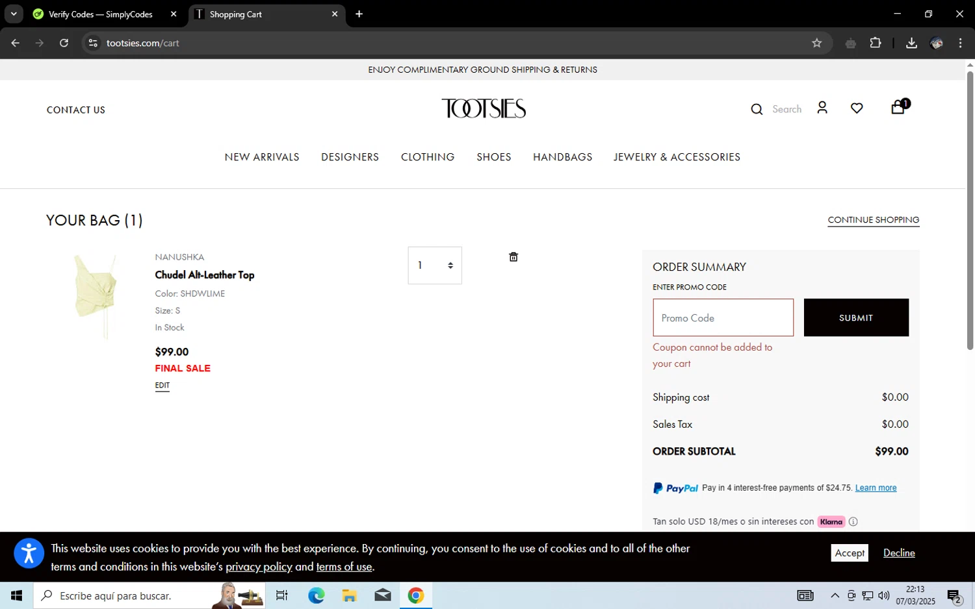Open the privacy policy link

pos(259,567)
